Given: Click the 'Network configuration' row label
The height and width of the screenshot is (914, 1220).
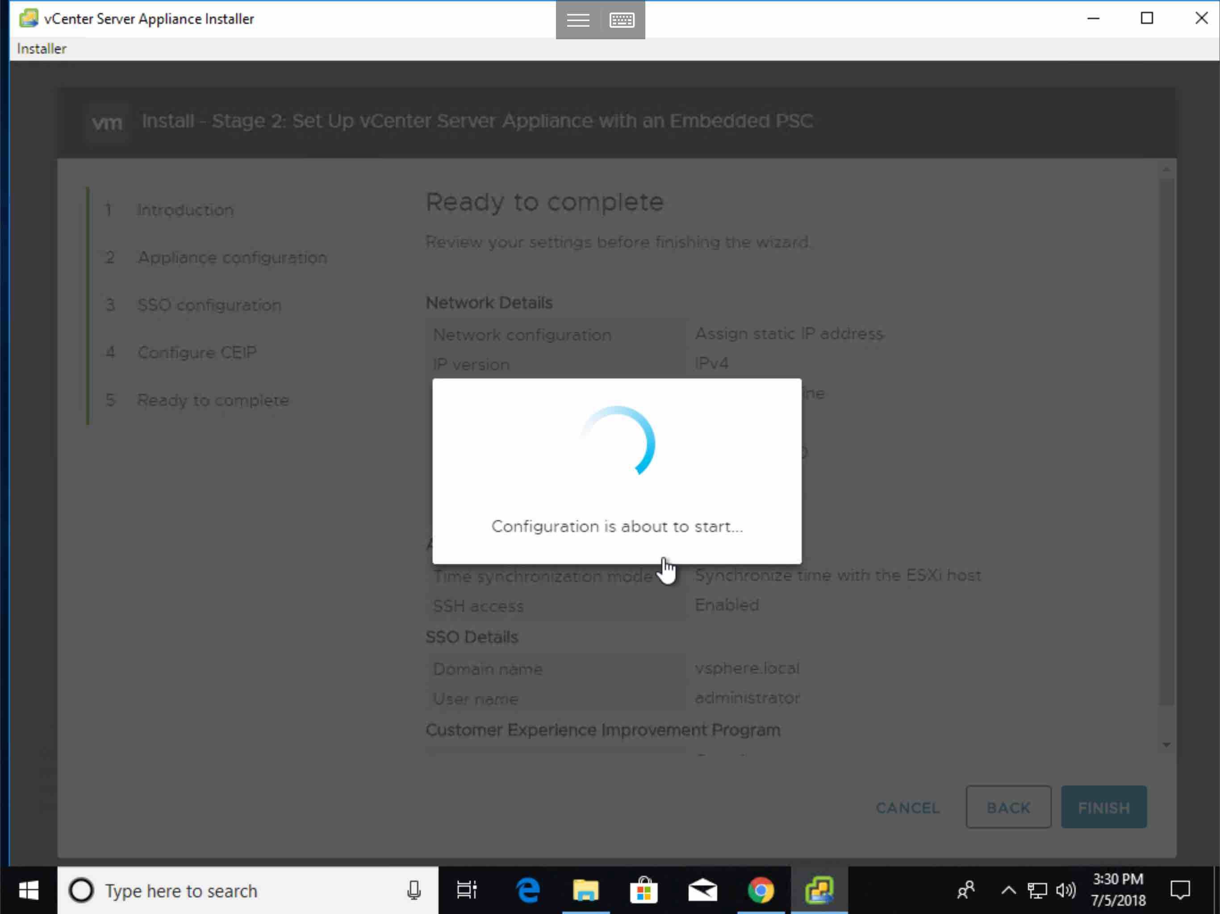Looking at the screenshot, I should [x=522, y=335].
